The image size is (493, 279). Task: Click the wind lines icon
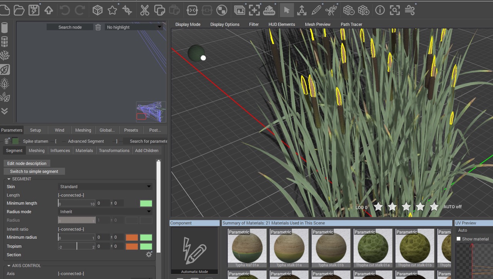(410, 10)
